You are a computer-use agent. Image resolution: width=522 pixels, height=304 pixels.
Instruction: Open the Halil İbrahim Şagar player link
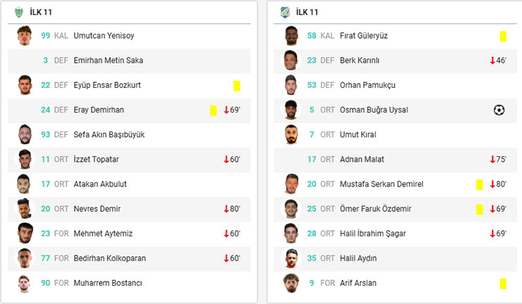tap(372, 234)
